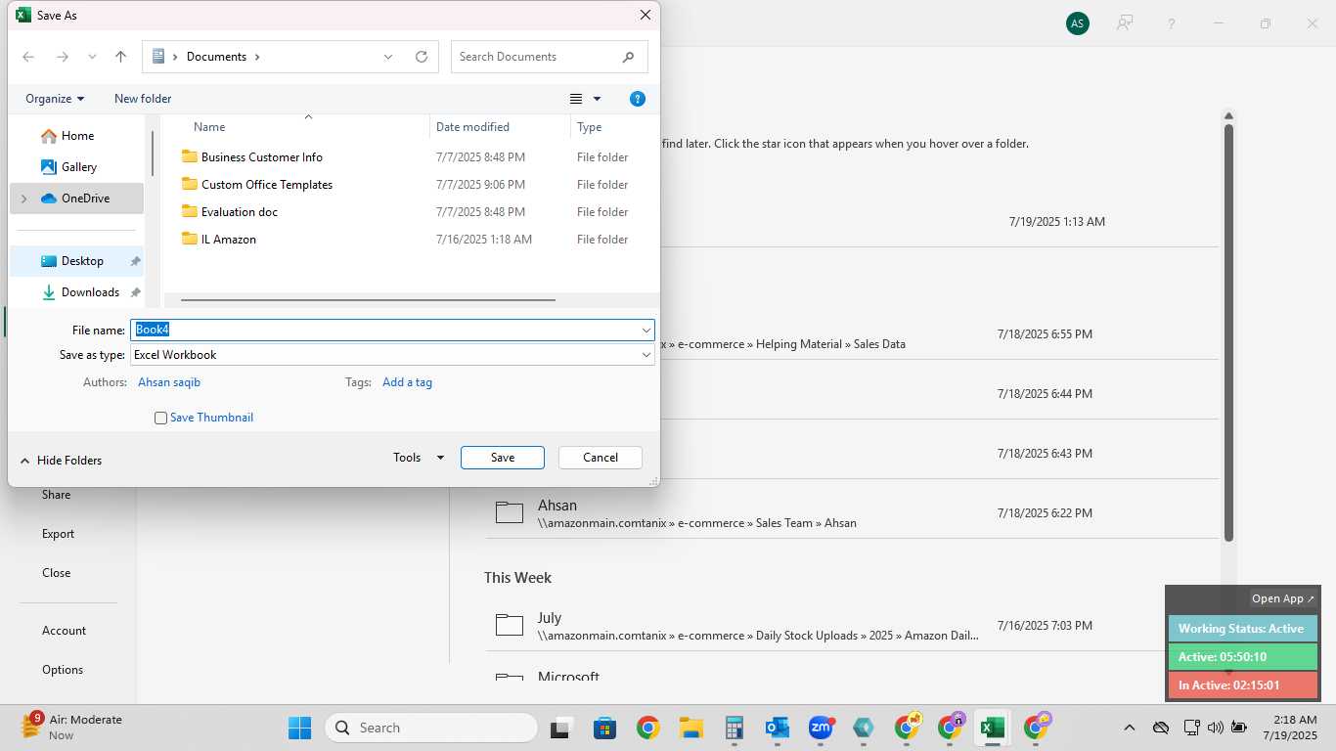
Task: Click the Excel folder list vertical scrollbar
Action: pyautogui.click(x=1228, y=332)
